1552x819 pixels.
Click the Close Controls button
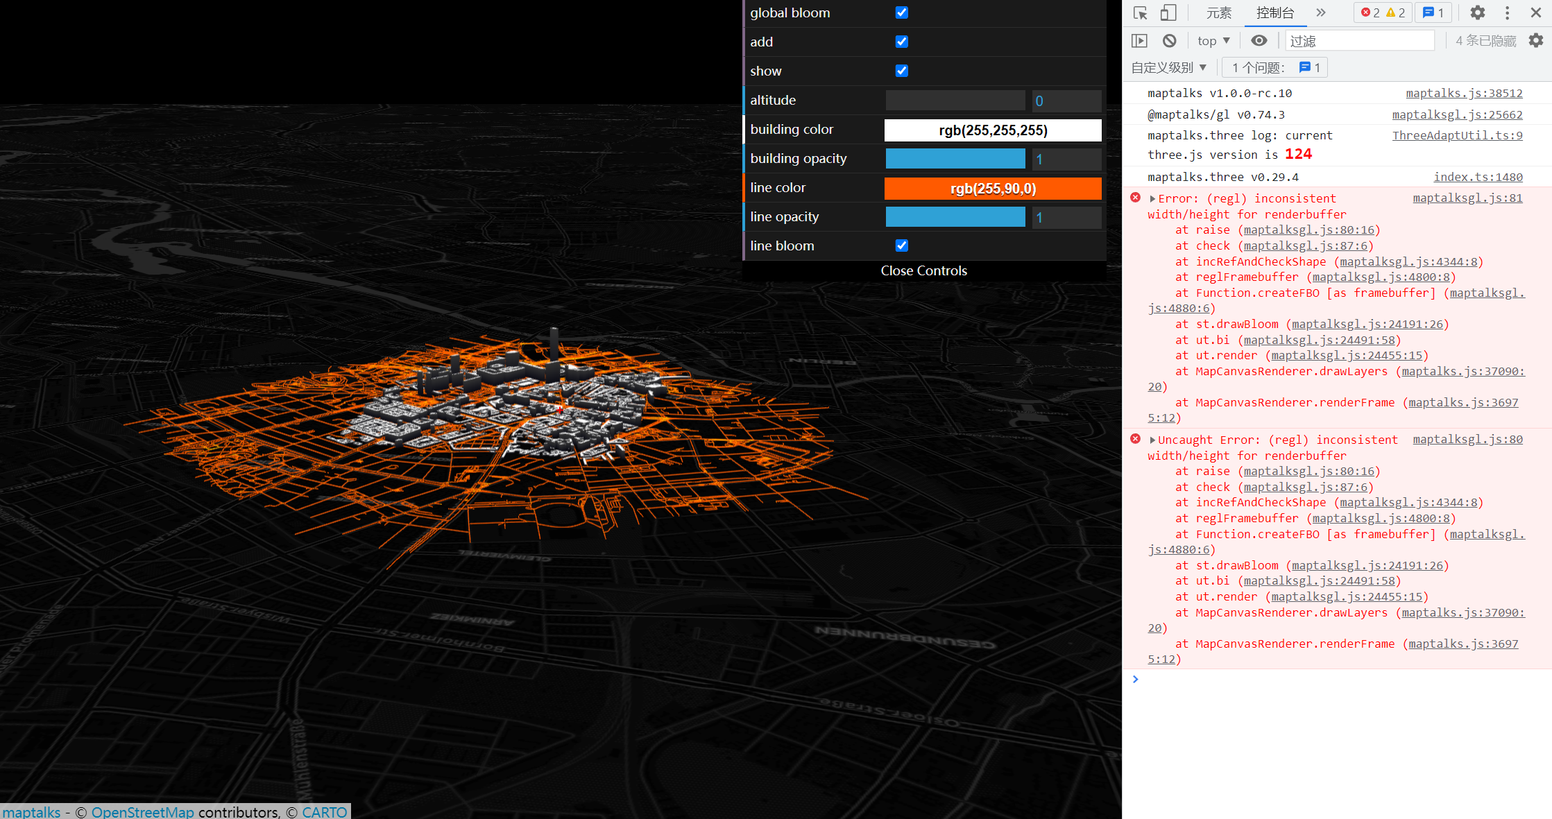923,270
